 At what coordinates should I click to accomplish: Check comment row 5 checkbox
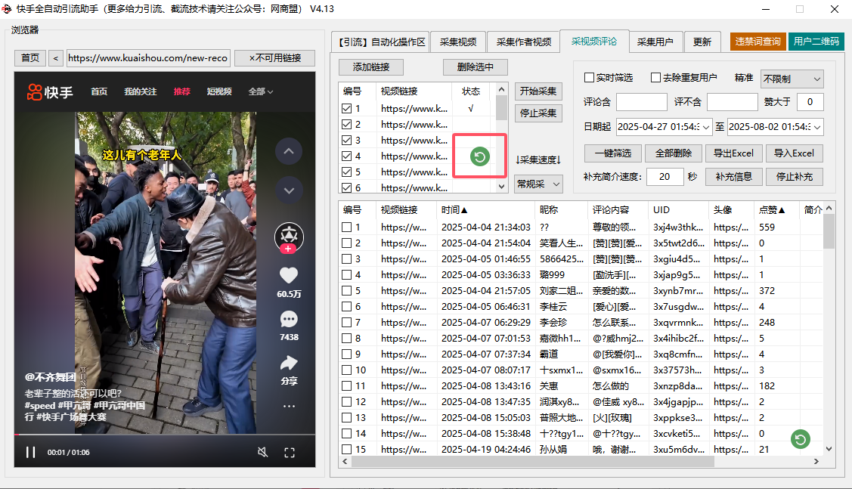click(347, 291)
